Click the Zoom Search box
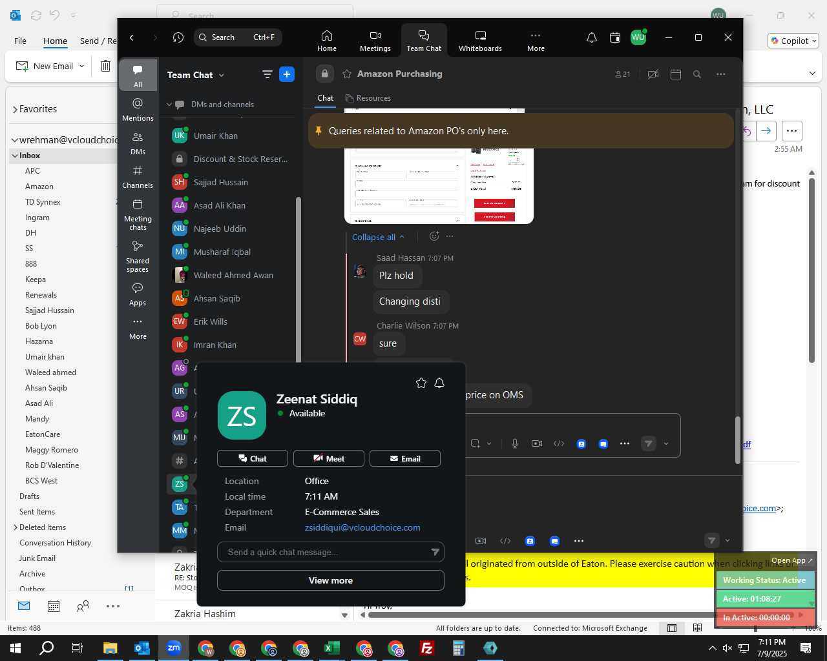The width and height of the screenshot is (827, 661). coord(237,37)
